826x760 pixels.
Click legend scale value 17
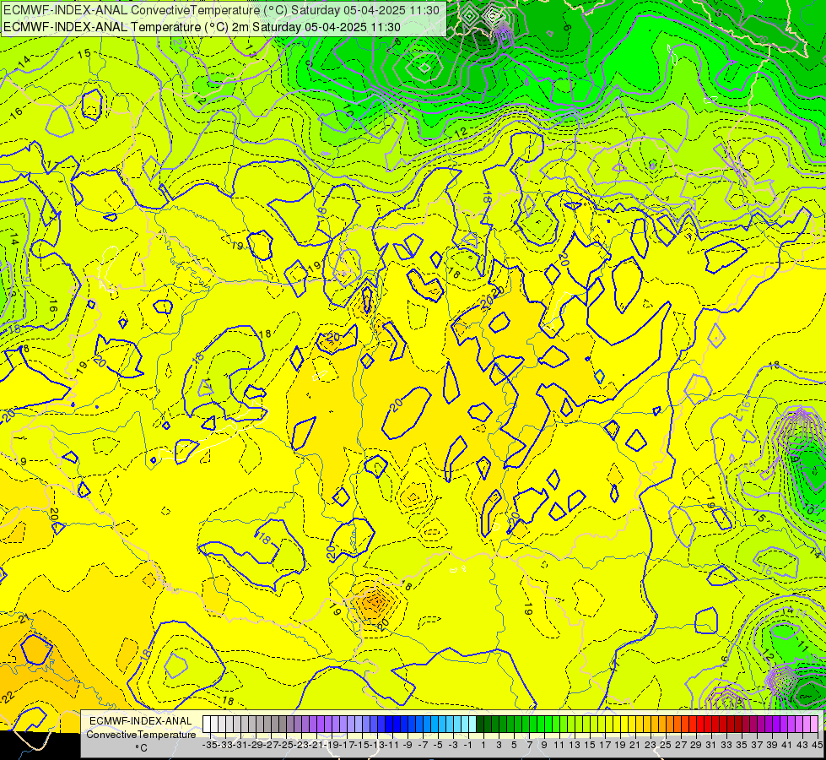click(605, 745)
